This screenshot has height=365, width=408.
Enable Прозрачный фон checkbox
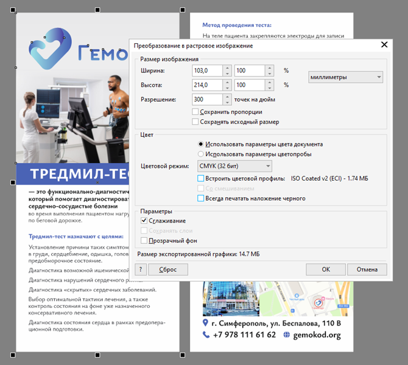tap(144, 240)
